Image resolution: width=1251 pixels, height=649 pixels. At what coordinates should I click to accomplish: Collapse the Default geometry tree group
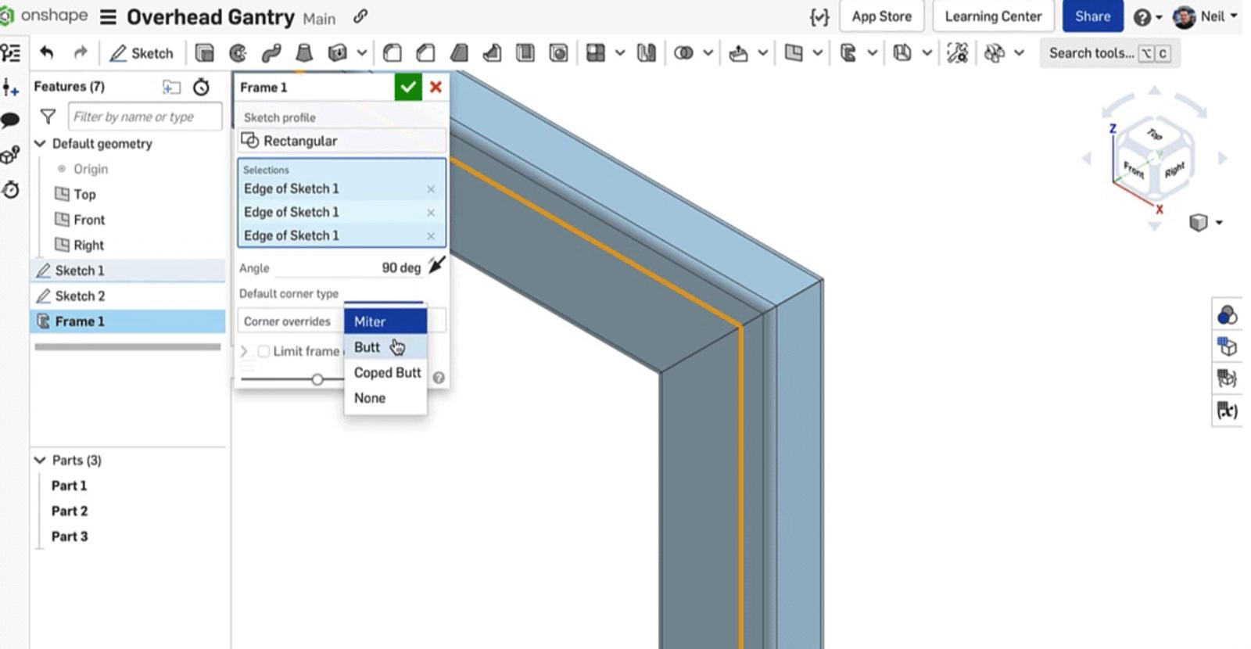41,144
